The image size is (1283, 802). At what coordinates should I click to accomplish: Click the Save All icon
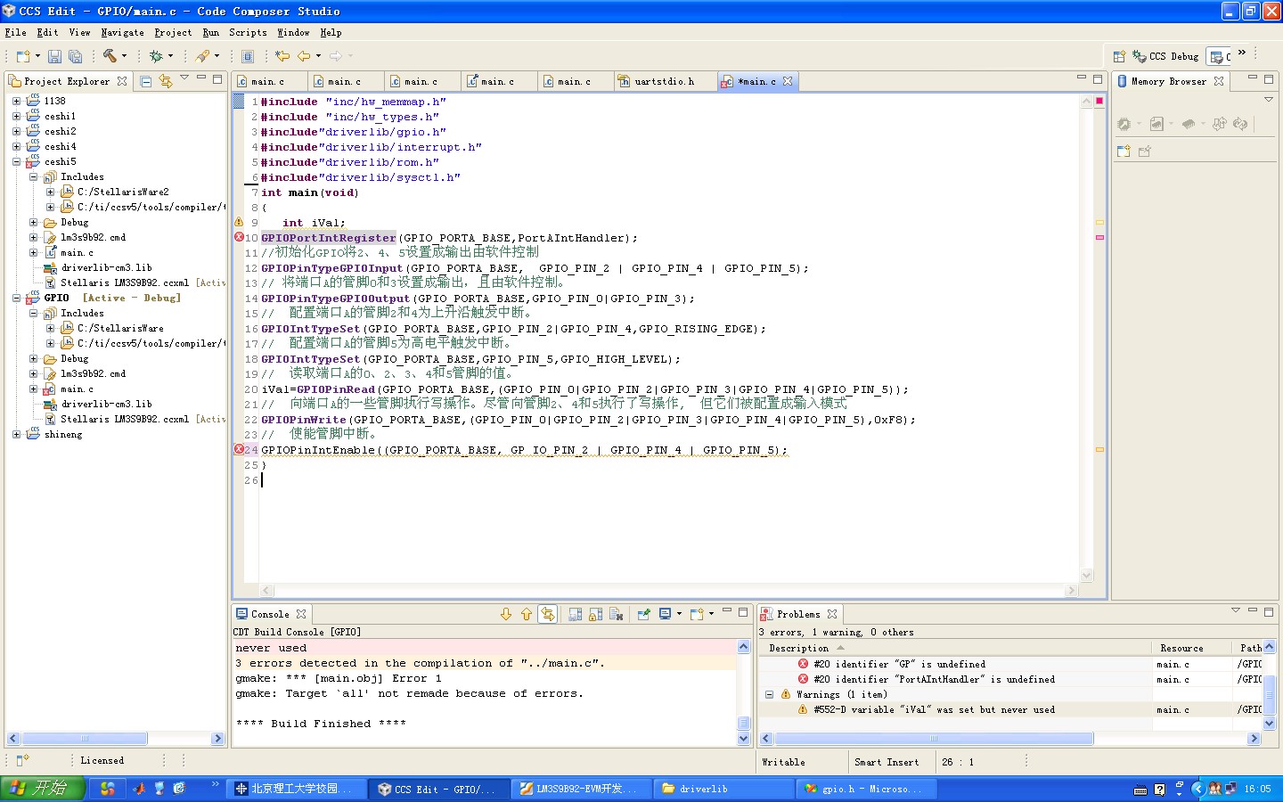(x=76, y=56)
